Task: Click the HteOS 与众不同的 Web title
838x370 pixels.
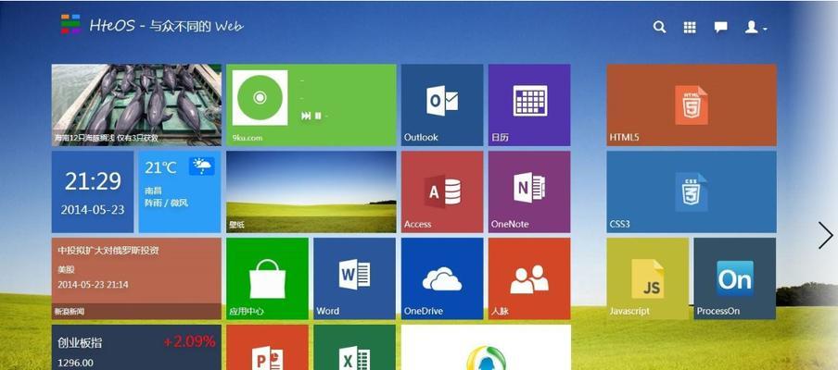Action: click(x=166, y=26)
